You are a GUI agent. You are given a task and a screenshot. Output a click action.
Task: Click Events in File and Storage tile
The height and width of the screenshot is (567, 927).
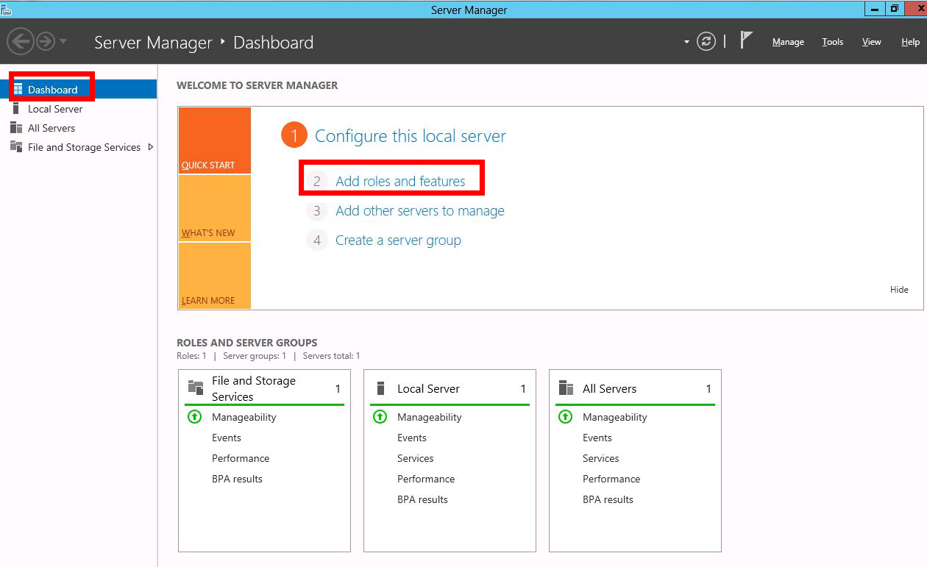pyautogui.click(x=227, y=438)
